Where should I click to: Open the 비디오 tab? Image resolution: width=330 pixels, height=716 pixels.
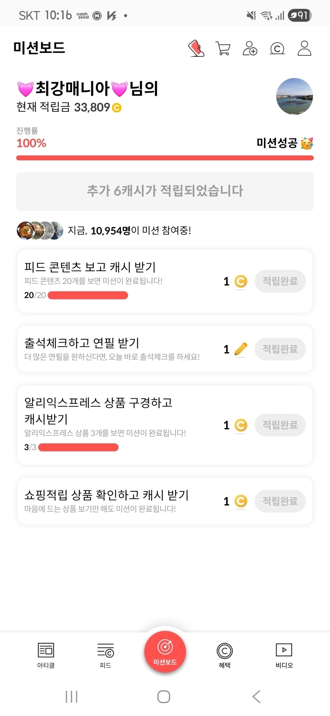284,655
